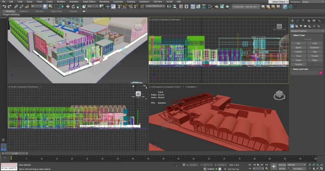325x171 pixels.
Task: Activate the Select and Scale tool
Action: point(79,7)
